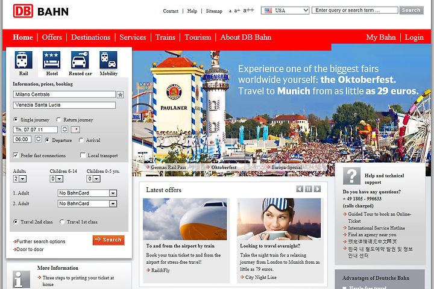Choose the Departure radio option
This screenshot has height=289, width=434.
(x=47, y=140)
